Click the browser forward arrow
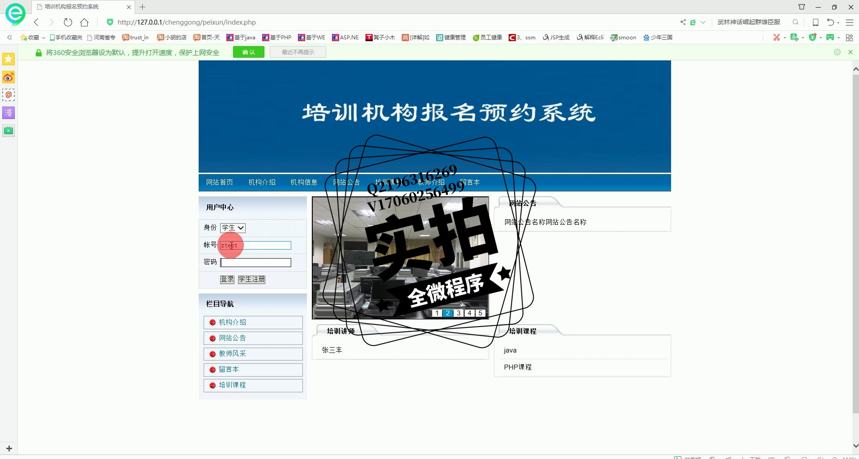The height and width of the screenshot is (459, 859). click(x=51, y=22)
